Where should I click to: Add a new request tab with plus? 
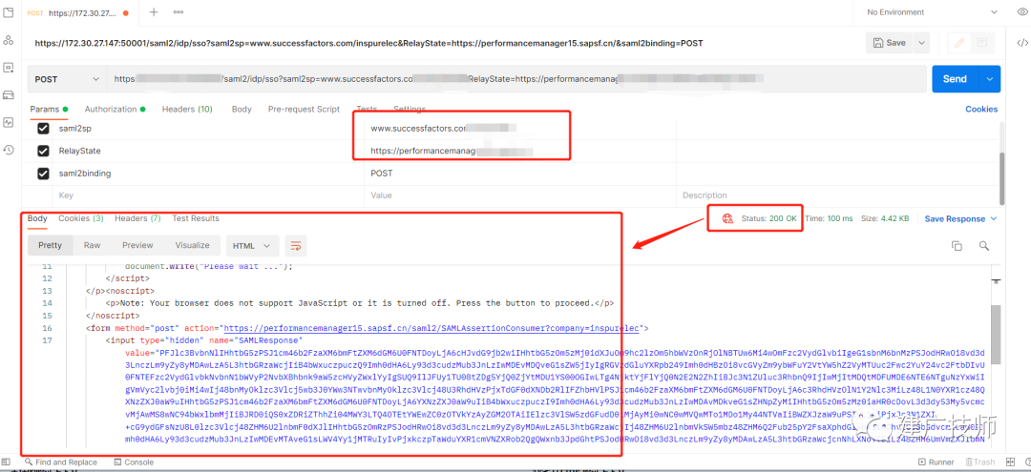pyautogui.click(x=154, y=12)
